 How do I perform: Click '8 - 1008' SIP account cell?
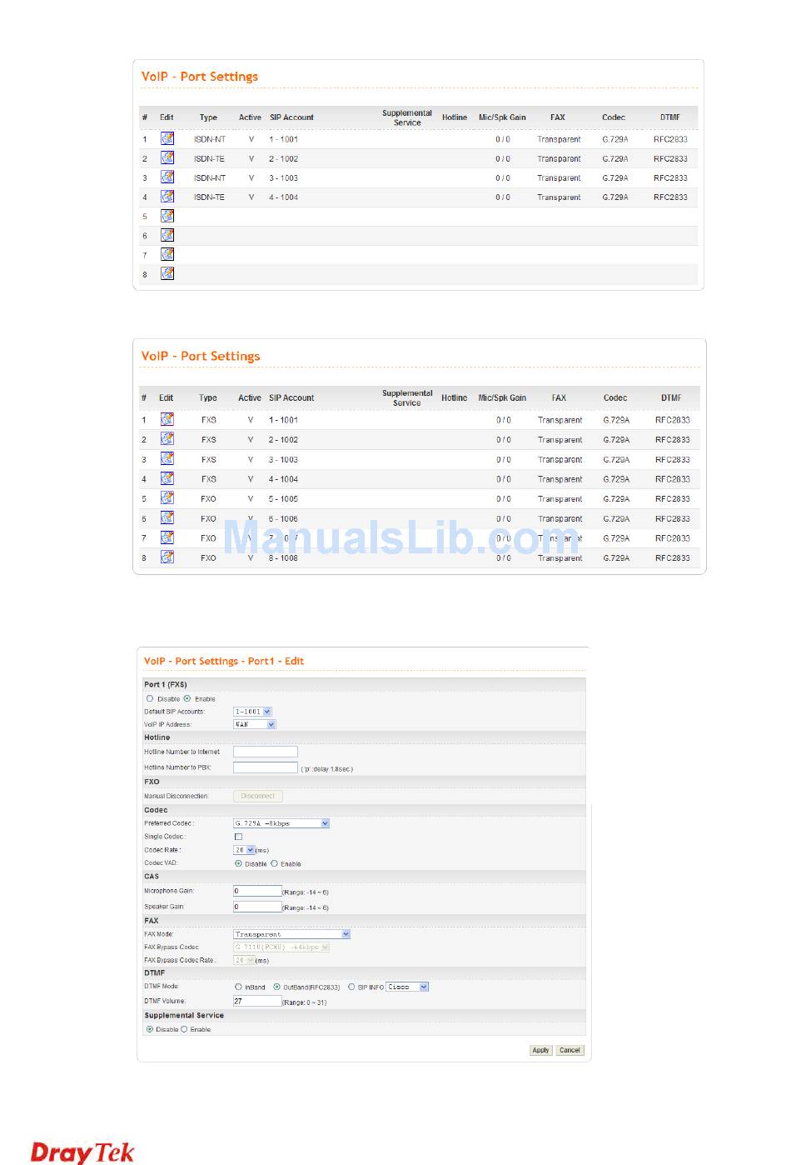point(283,558)
